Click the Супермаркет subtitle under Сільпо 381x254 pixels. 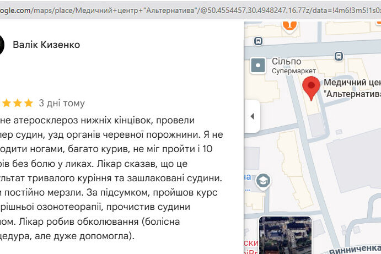pos(294,71)
